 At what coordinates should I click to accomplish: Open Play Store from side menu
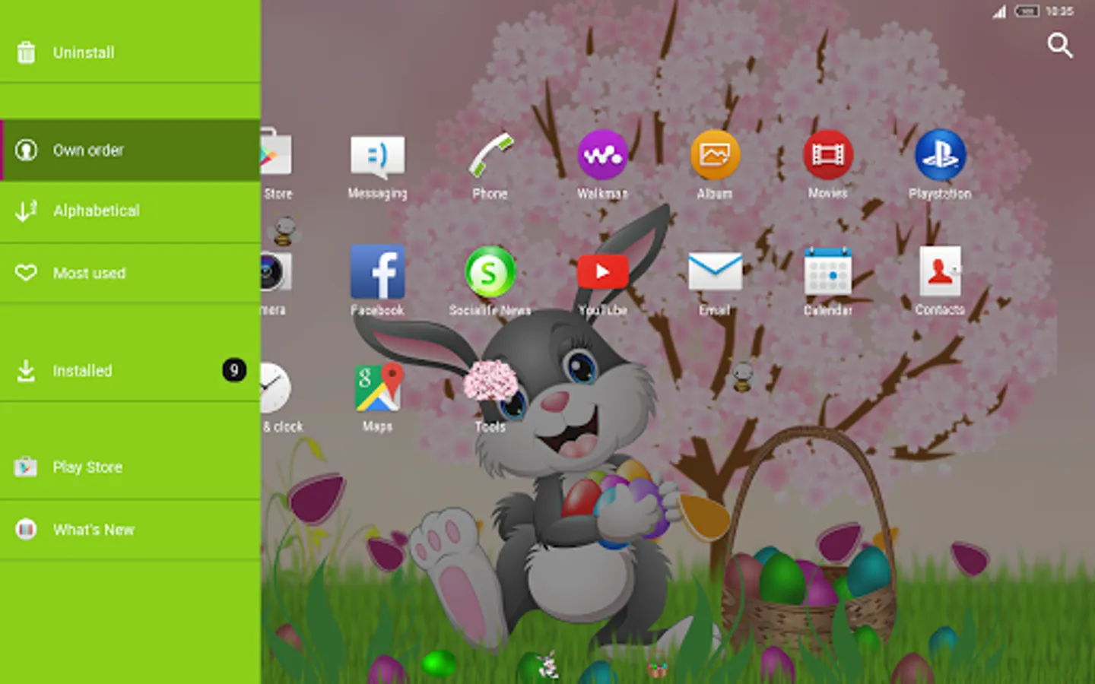[130, 467]
